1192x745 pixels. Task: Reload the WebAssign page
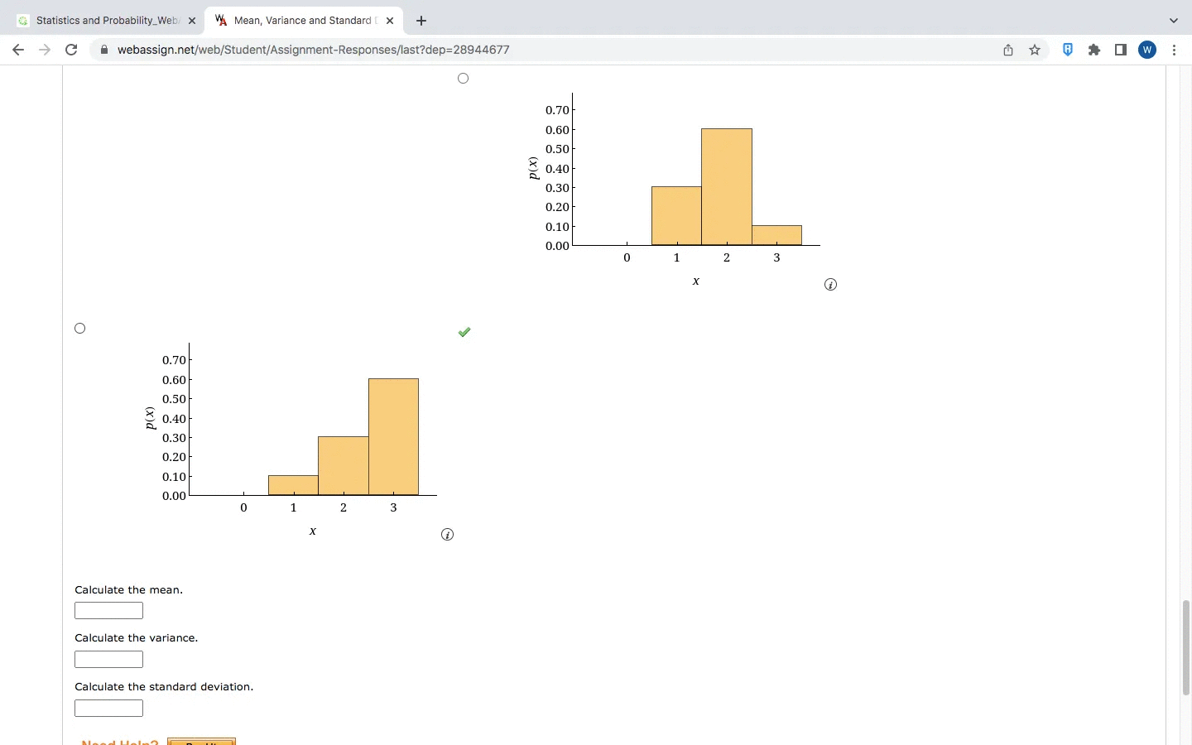pos(71,50)
